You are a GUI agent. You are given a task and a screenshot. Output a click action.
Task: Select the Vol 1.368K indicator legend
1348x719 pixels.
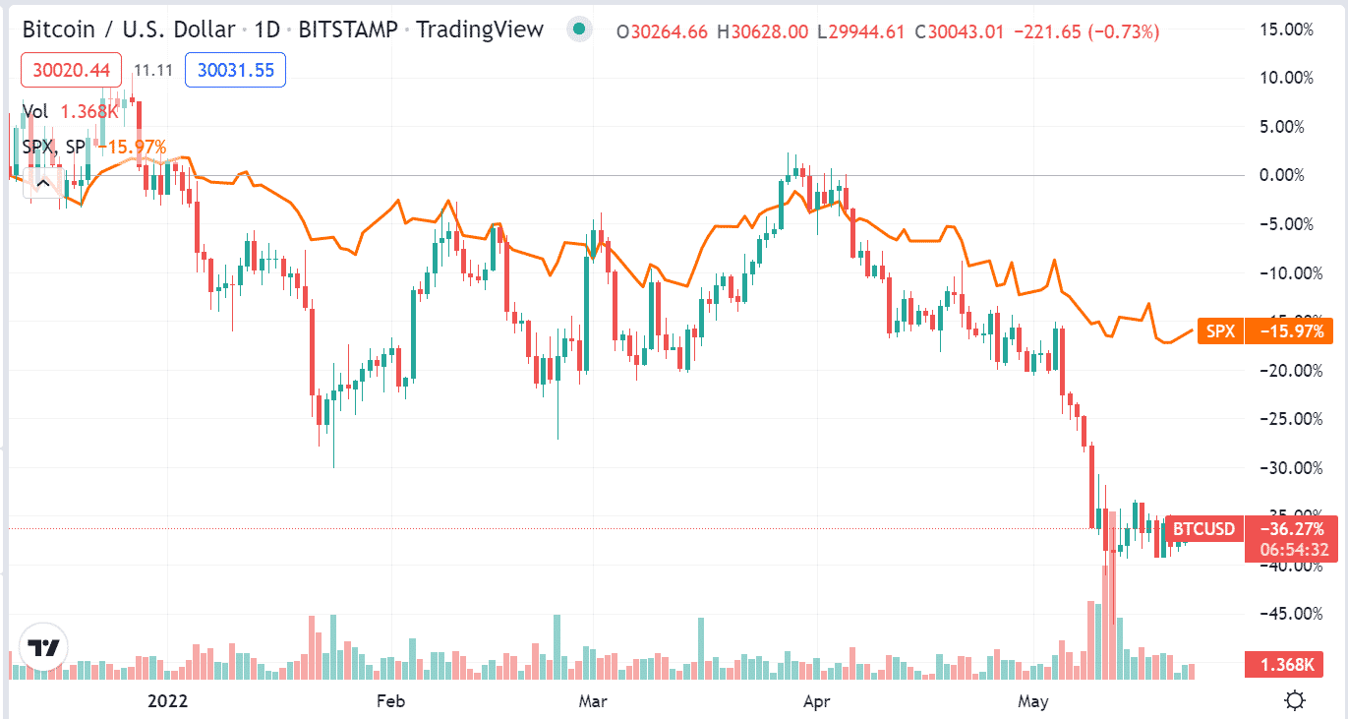(x=71, y=112)
